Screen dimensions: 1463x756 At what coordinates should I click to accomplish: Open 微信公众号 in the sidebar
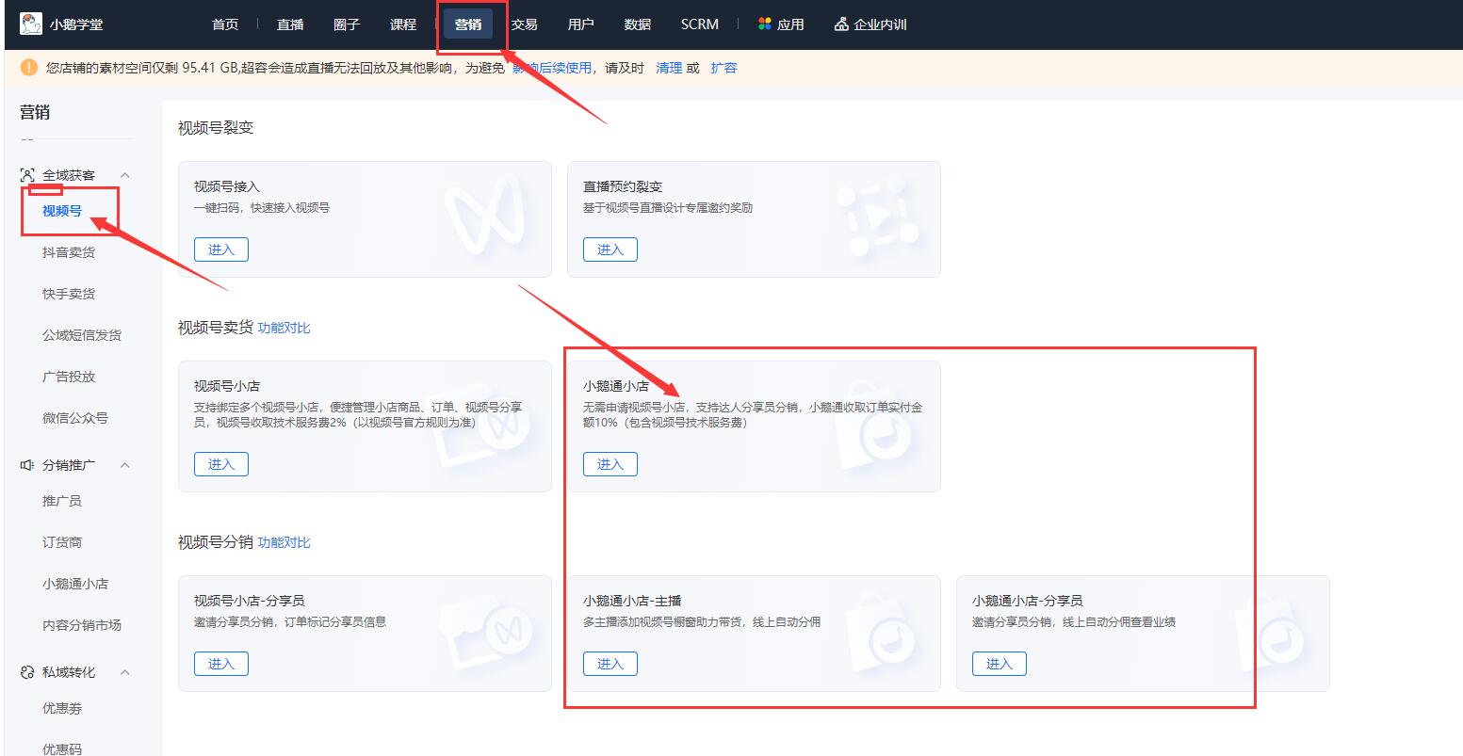click(74, 417)
